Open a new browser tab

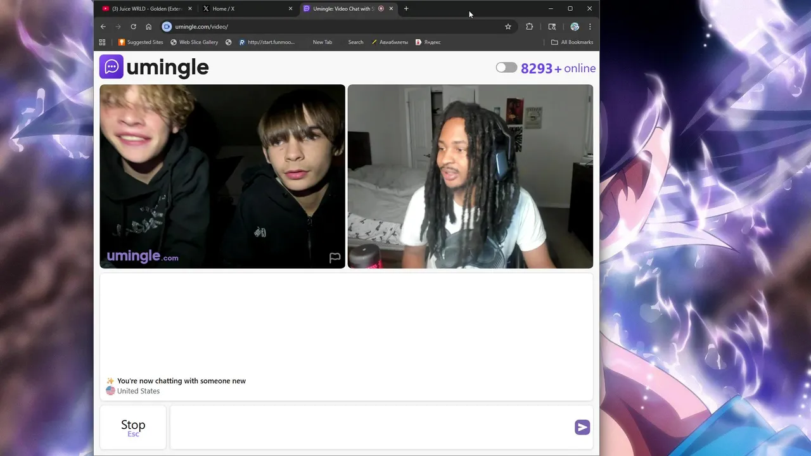click(406, 9)
